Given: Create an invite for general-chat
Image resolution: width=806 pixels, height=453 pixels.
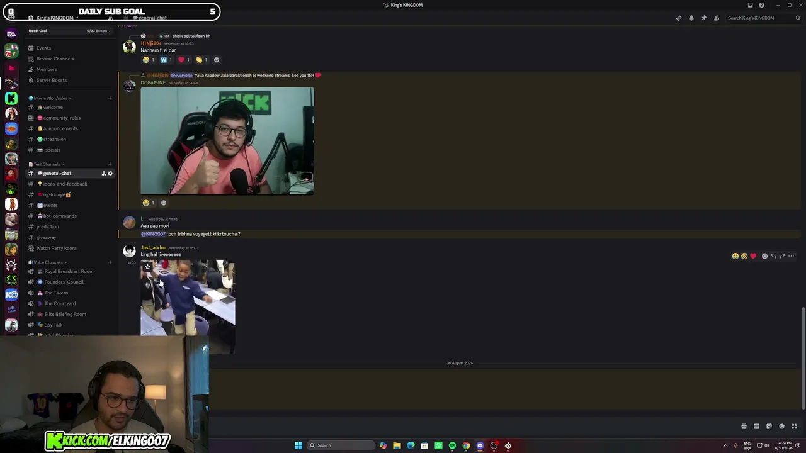Looking at the screenshot, I should pos(103,173).
